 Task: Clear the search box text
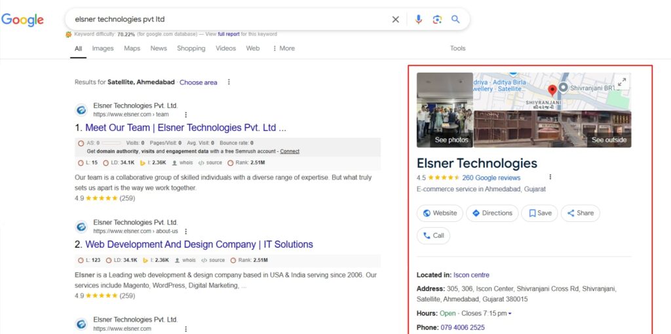pos(395,19)
